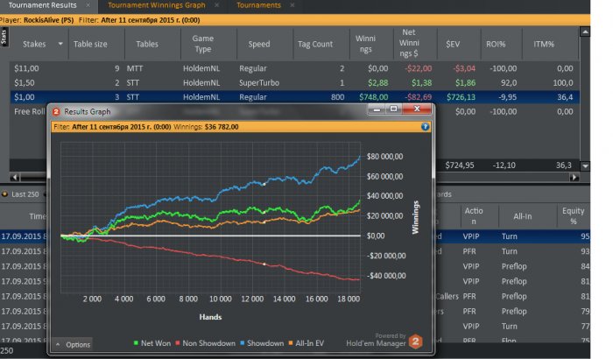Click the $36 782,00 winnings filter bar
Viewport: 613px width, 359px height.
tap(241, 127)
